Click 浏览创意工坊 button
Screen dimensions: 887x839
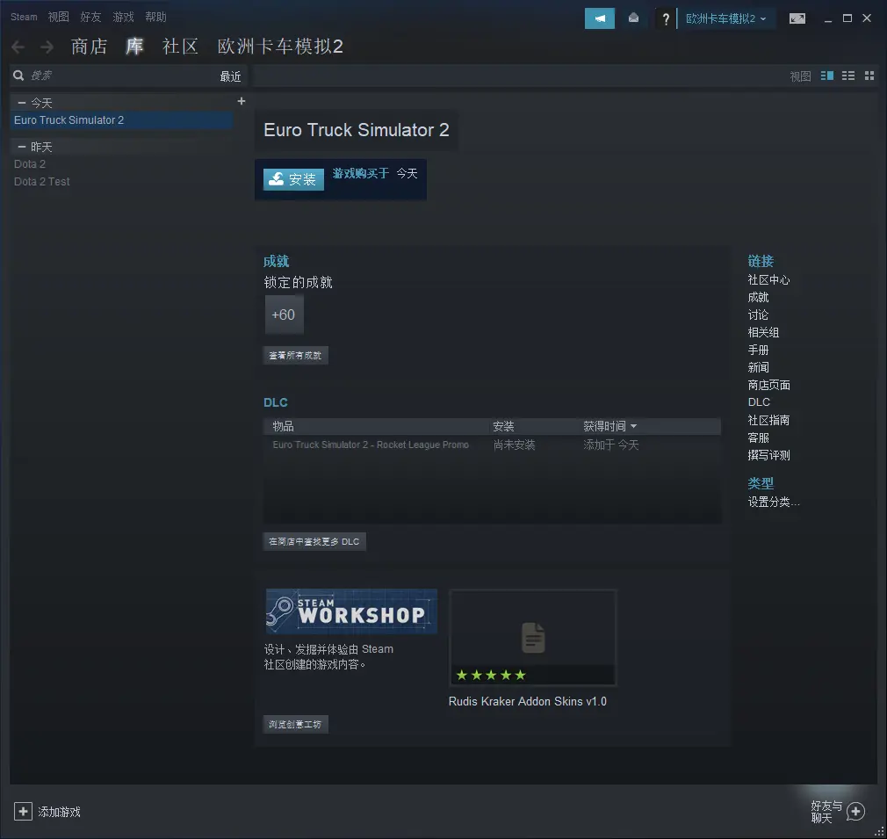pos(295,724)
